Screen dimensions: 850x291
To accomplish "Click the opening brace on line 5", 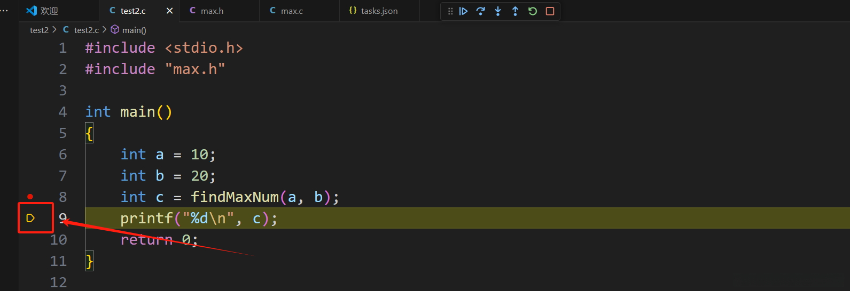I will (x=89, y=133).
